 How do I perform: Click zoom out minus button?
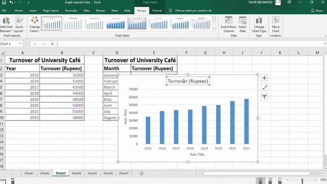[x=287, y=180]
